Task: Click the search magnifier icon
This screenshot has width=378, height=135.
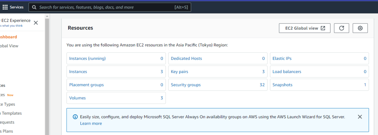Action: click(34, 7)
